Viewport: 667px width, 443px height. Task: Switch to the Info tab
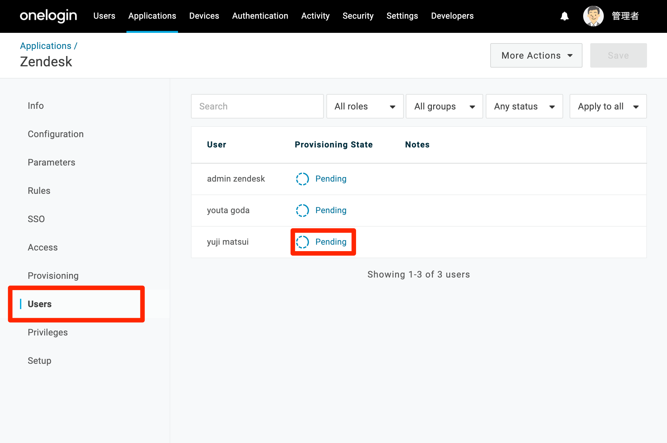[36, 106]
